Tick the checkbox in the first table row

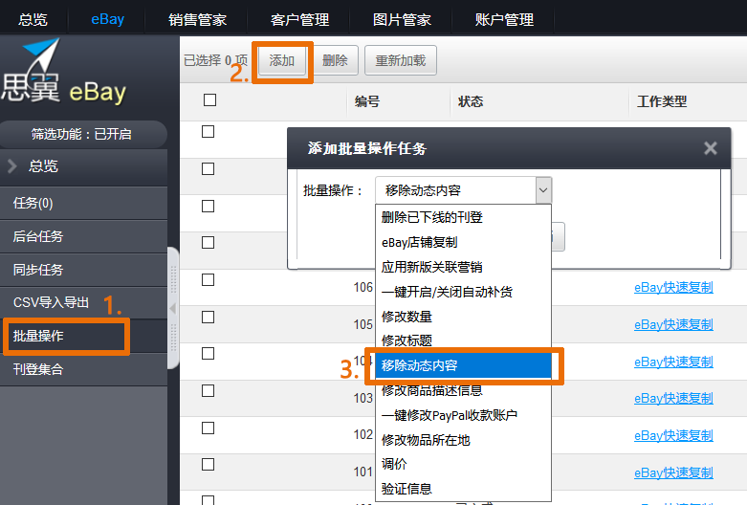[x=208, y=131]
